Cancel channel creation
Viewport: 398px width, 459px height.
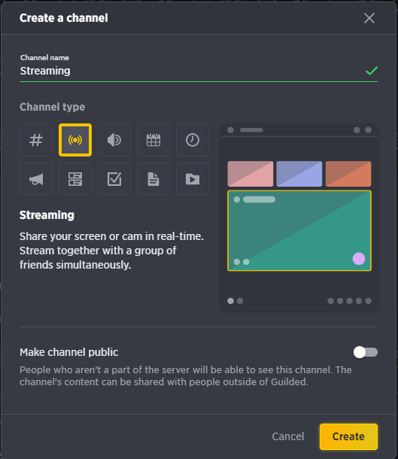click(x=288, y=436)
